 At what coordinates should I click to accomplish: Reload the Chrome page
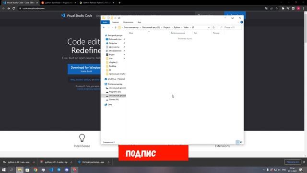14,9
